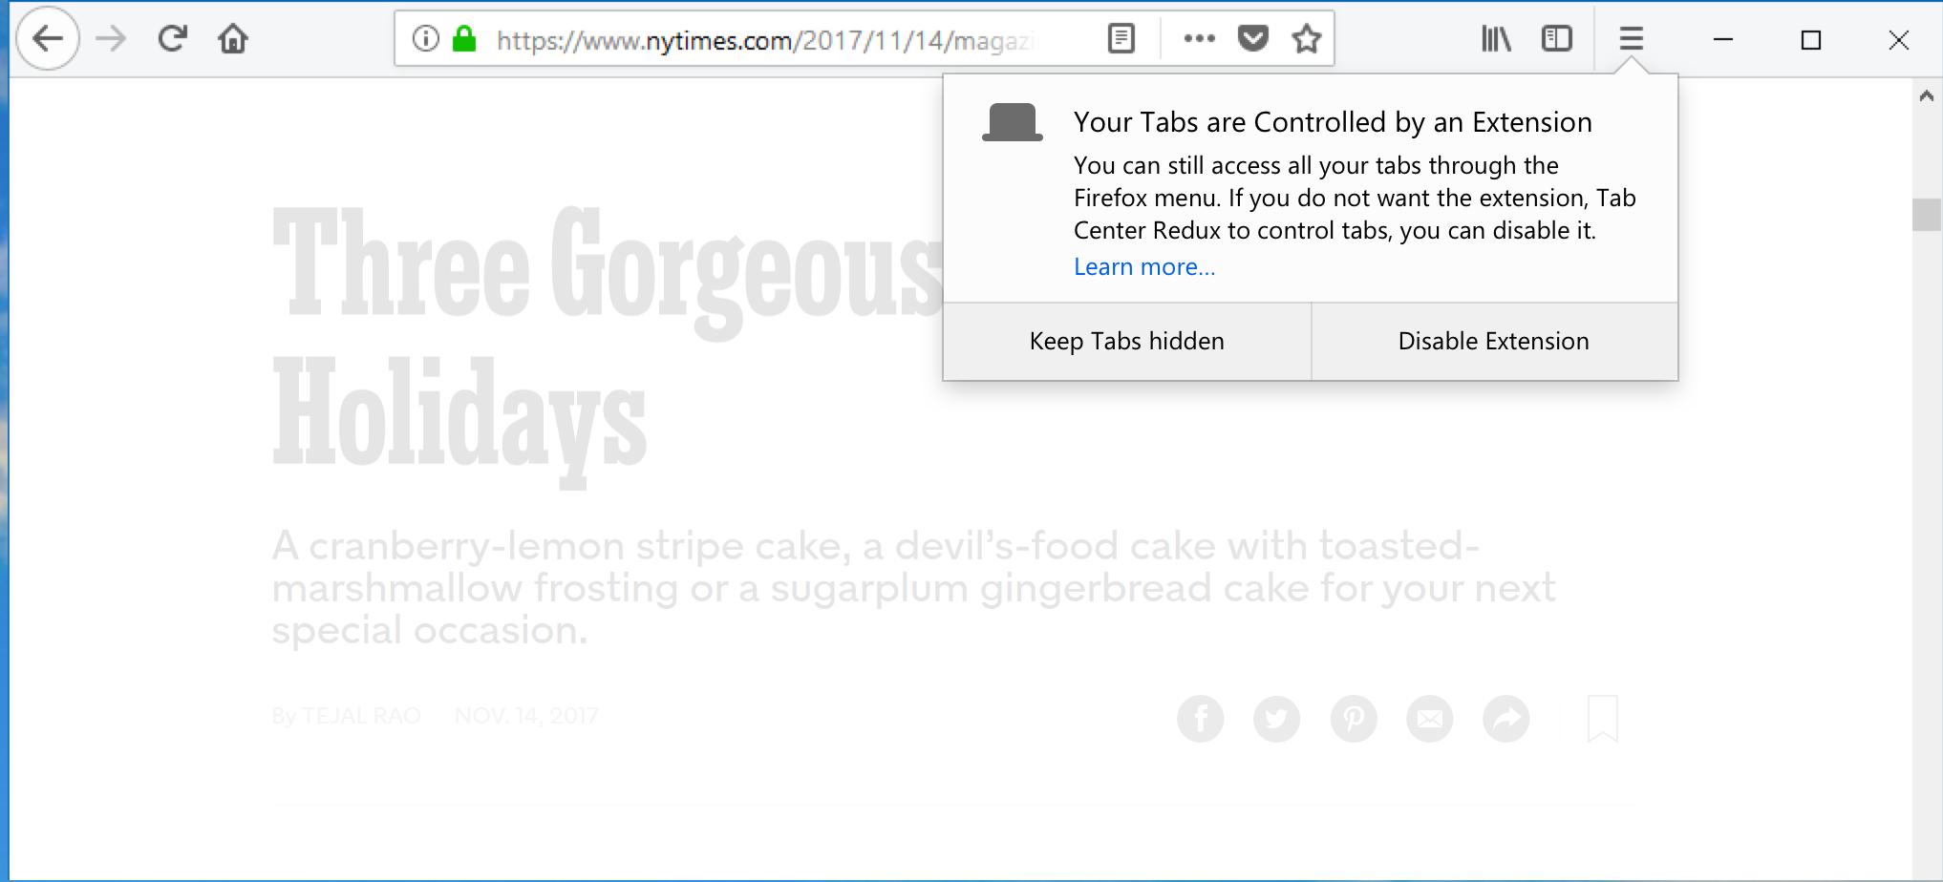Click Disable Extension
1943x882 pixels.
(x=1494, y=342)
